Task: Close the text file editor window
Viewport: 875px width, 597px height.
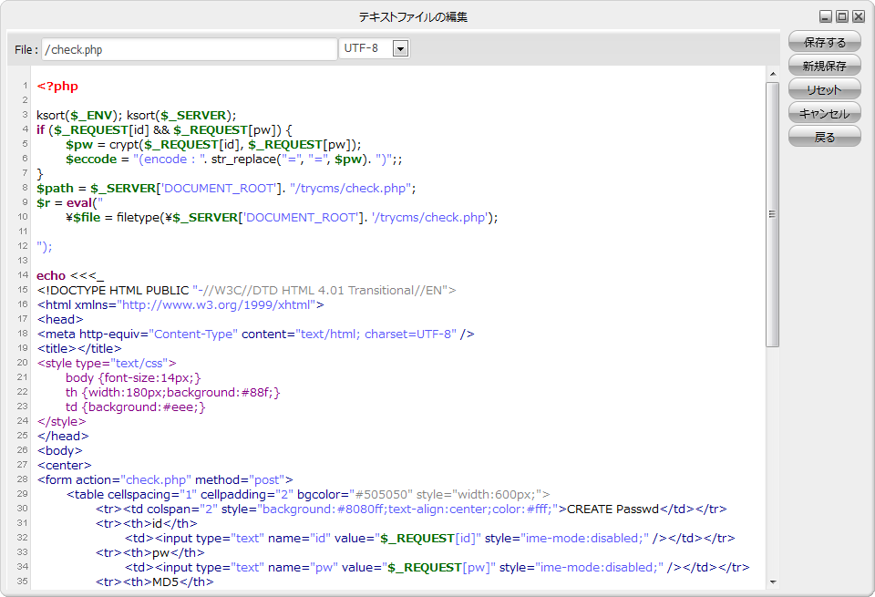Action: pos(859,16)
